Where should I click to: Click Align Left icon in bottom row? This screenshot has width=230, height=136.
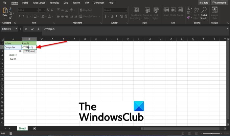pos(58,16)
